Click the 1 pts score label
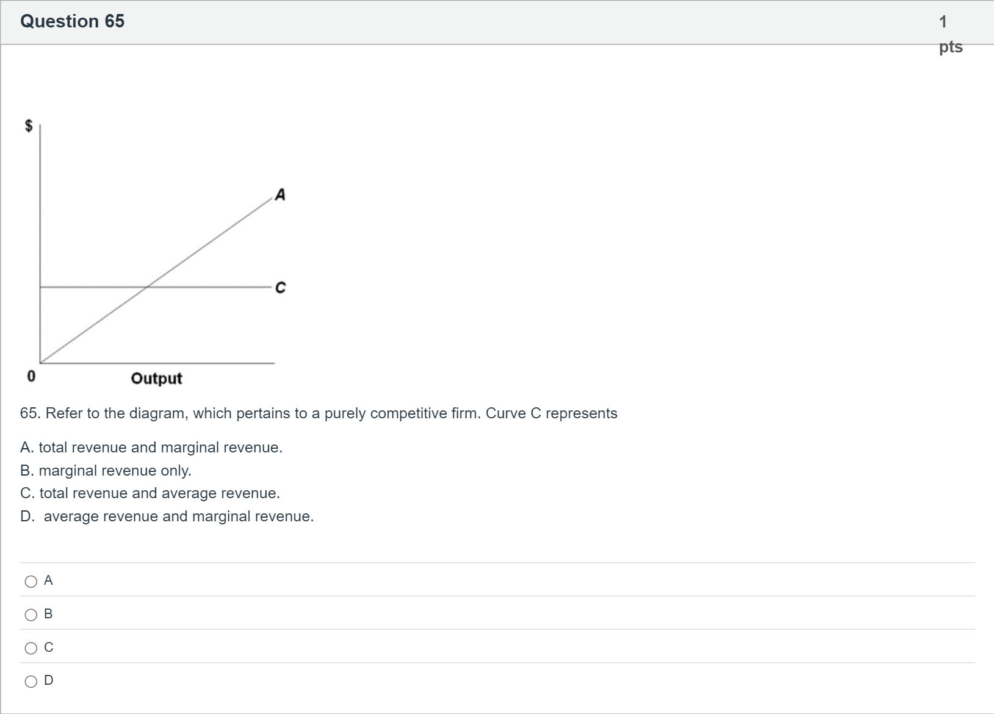 (x=951, y=34)
